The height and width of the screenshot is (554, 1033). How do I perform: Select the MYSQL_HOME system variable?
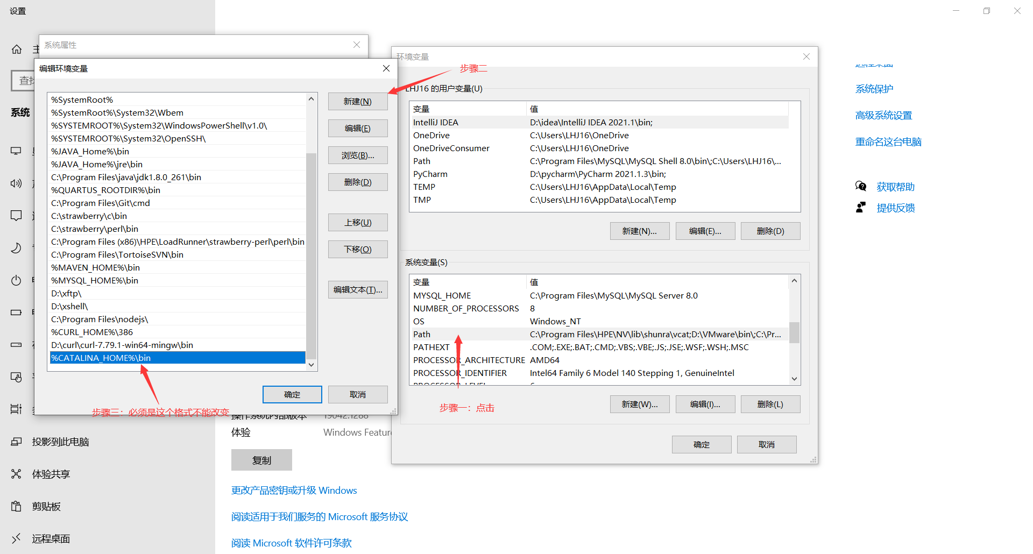pyautogui.click(x=599, y=295)
